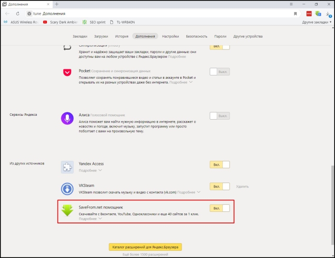Screen dimensions: 335x258
Task: Open the downloads arrow icon
Action: (328, 14)
